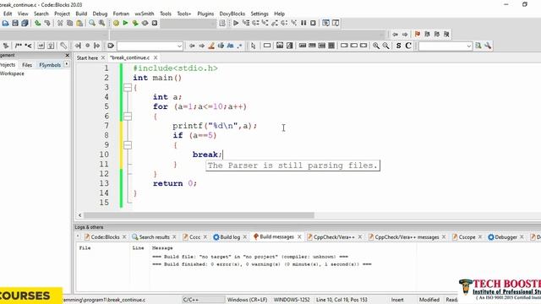
Task: Click the highlight marker pen icon
Action: pos(211,46)
